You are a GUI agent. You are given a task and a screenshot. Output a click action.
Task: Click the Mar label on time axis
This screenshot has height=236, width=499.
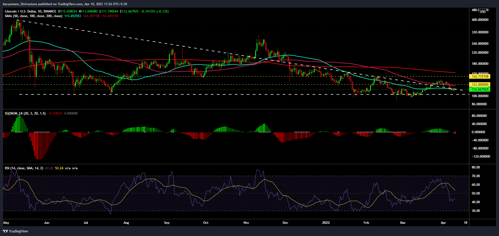pos(403,223)
